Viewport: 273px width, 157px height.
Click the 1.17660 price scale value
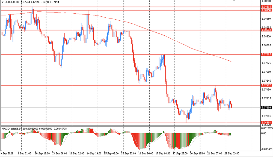tap(266, 72)
